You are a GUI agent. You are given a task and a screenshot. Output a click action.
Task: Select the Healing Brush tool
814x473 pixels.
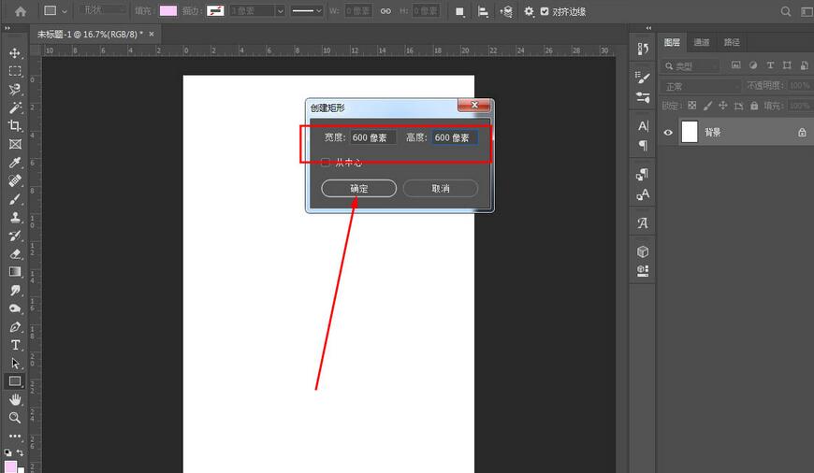click(x=15, y=180)
